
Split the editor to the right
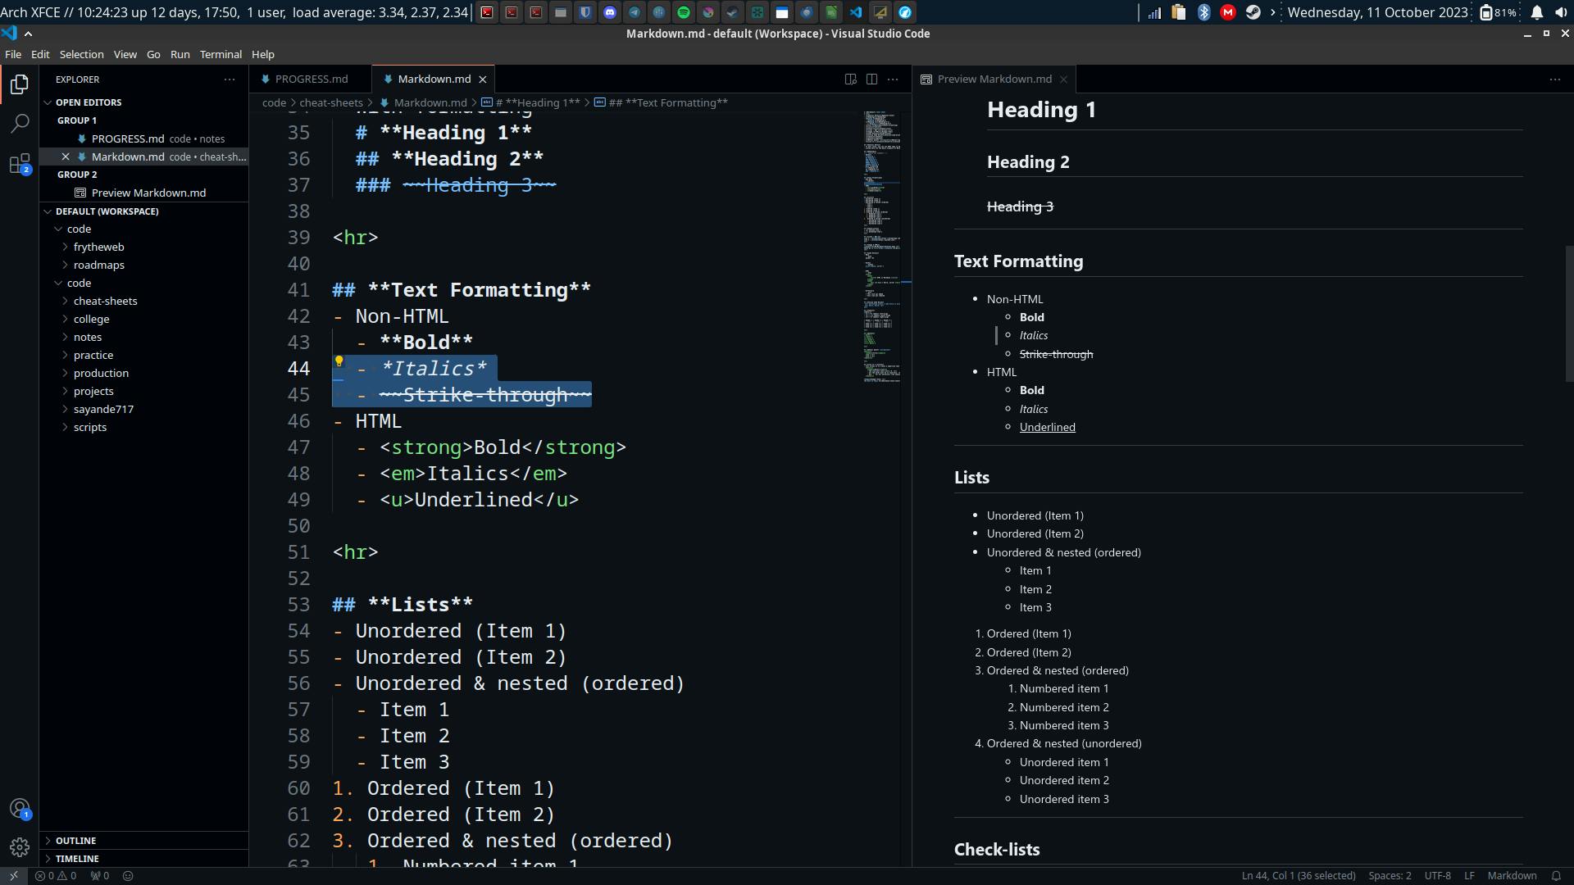coord(871,79)
